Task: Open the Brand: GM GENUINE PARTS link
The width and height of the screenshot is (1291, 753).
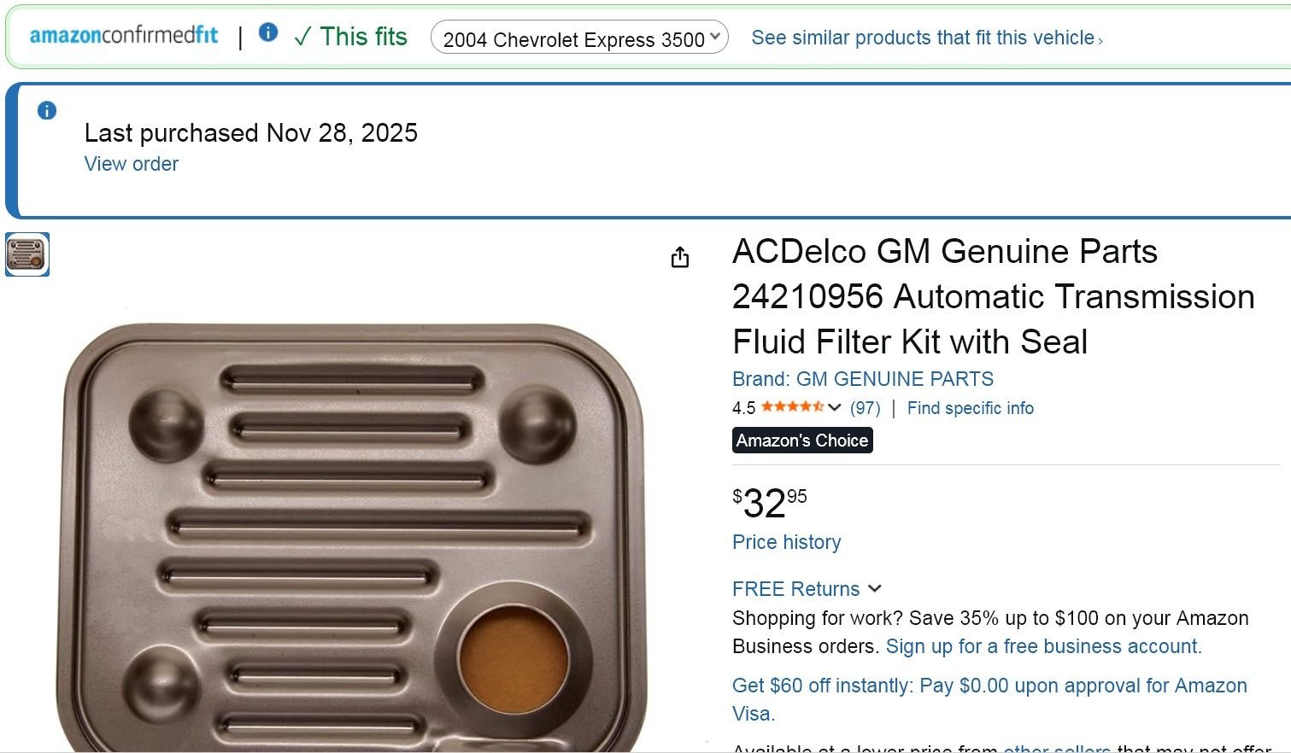Action: (x=863, y=379)
